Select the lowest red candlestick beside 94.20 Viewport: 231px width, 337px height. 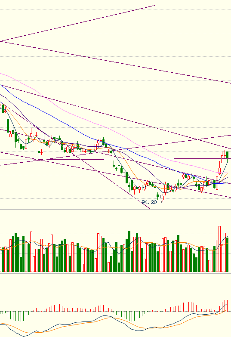(x=163, y=198)
